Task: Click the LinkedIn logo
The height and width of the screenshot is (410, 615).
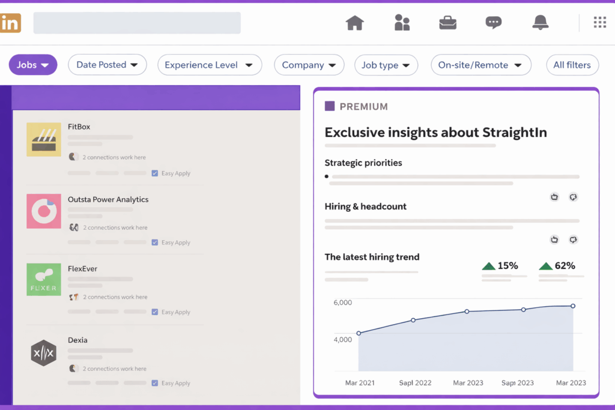Action: (x=10, y=23)
